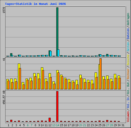Click the green weekend day label 7
The width and height of the screenshot is (131, 128).
pyautogui.click(x=31, y=125)
